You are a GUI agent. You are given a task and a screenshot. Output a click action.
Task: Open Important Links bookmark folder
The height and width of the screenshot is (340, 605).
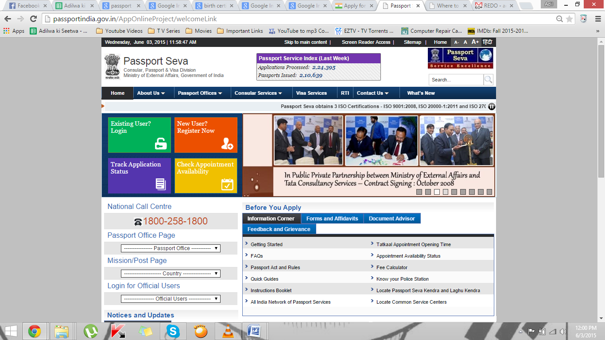point(240,31)
